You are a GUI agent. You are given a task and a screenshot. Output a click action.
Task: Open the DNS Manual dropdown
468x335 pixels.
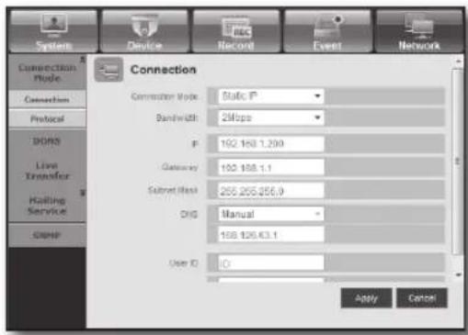[271, 214]
